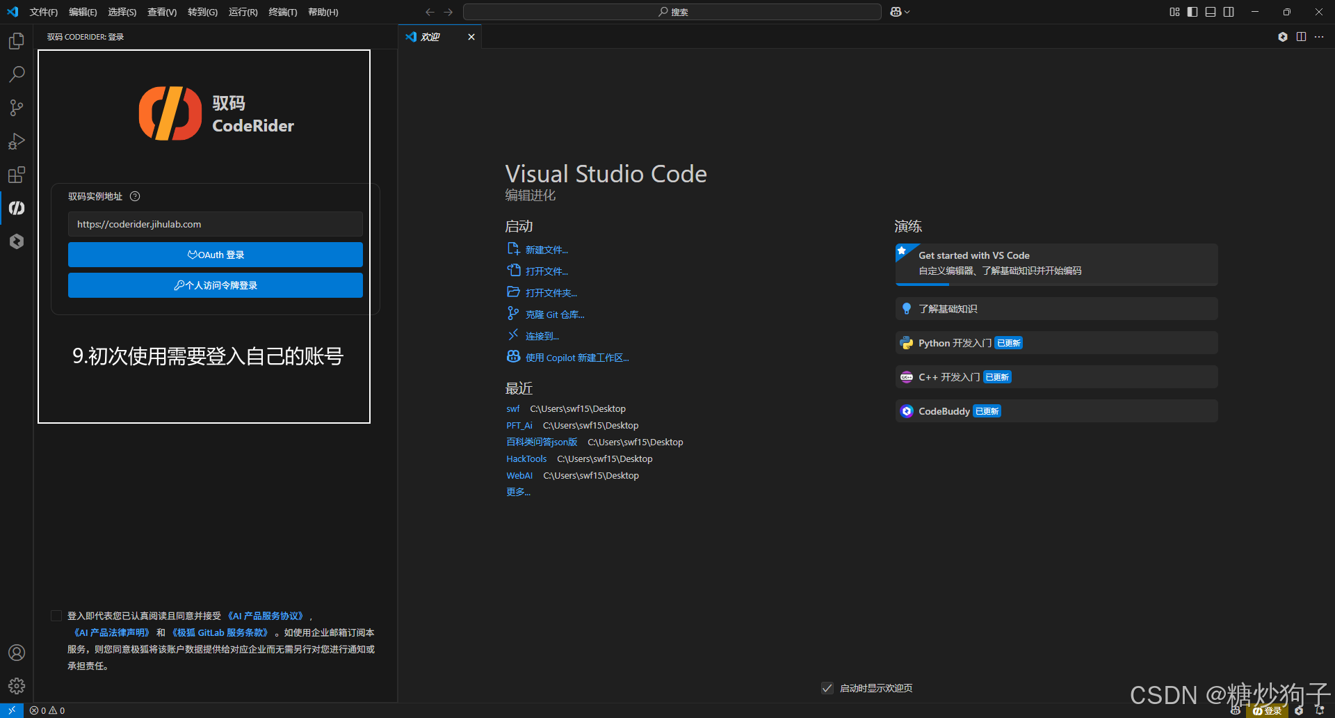Click the remote window status bar icon

pos(12,710)
